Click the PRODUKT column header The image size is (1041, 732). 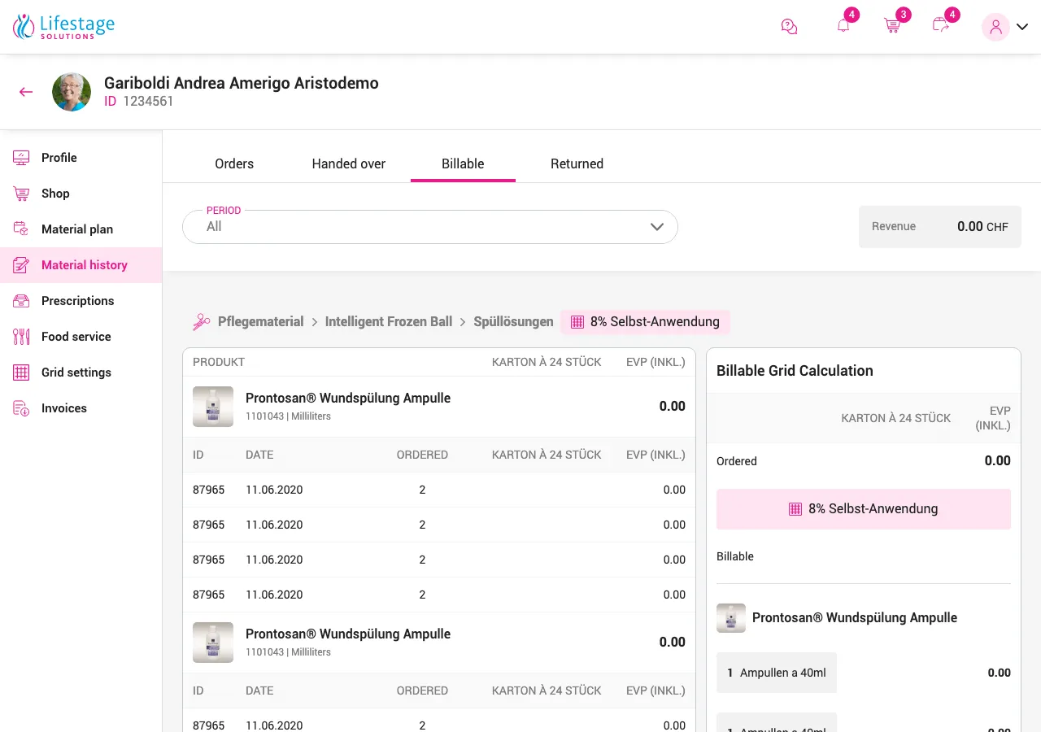tap(219, 362)
